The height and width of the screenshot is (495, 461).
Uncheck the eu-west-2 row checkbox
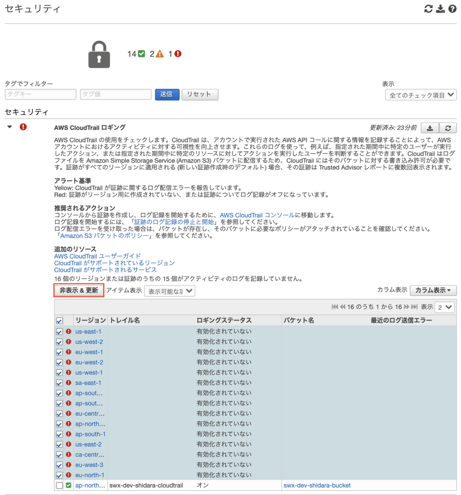pos(59,363)
